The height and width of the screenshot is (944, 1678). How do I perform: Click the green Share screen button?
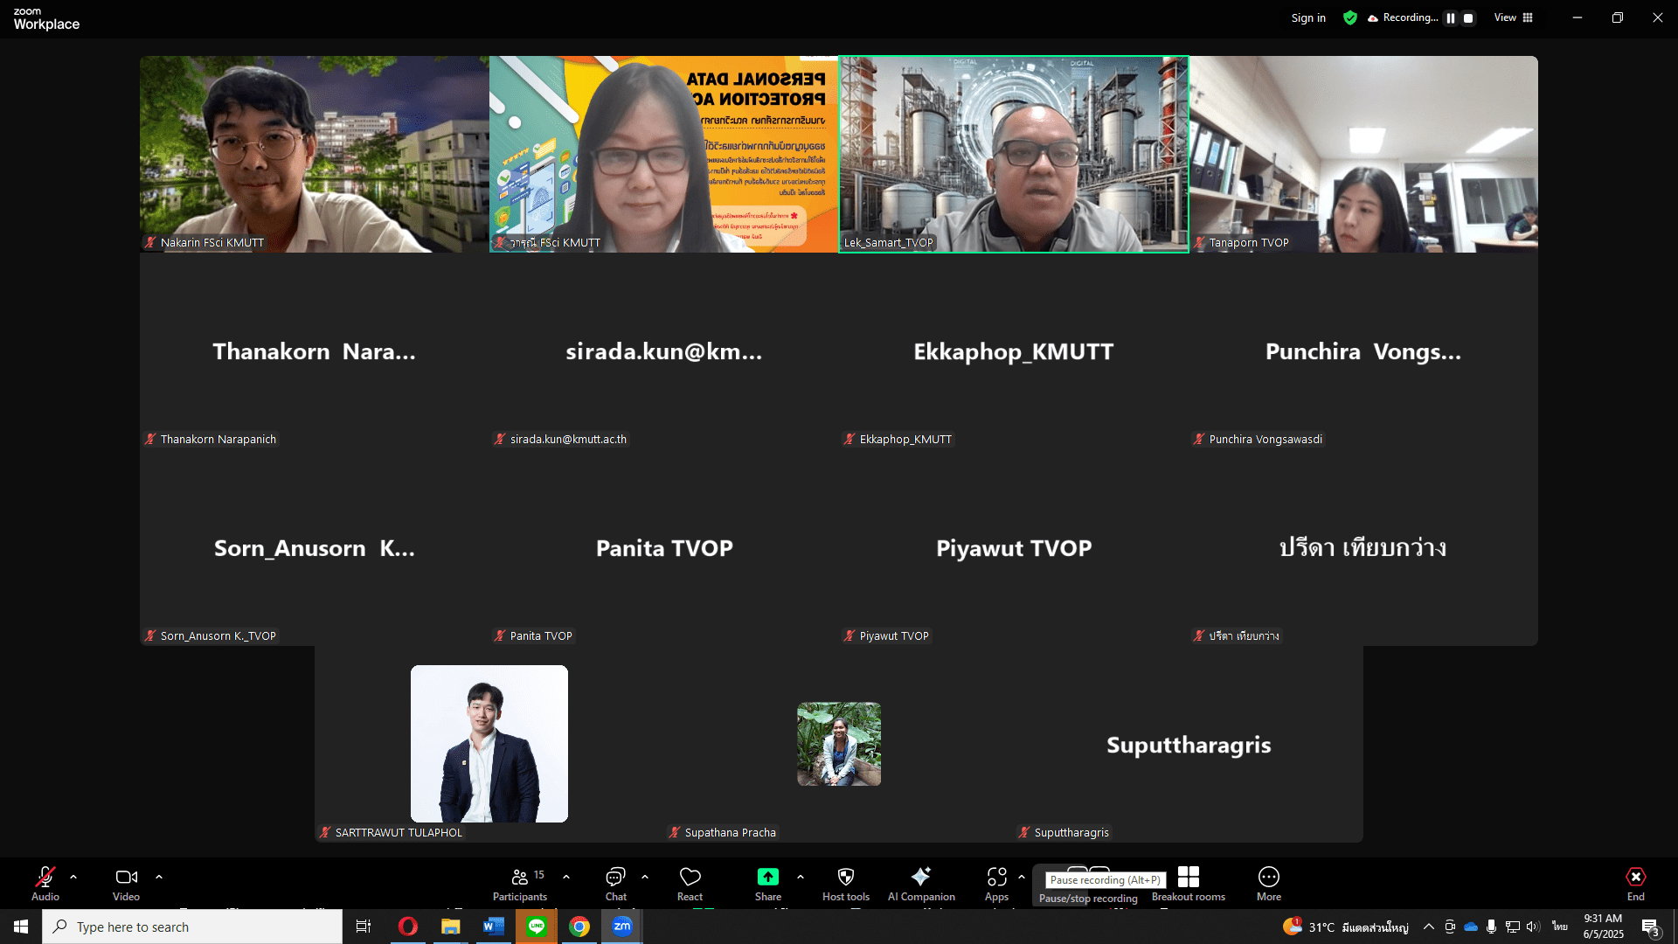point(768,883)
